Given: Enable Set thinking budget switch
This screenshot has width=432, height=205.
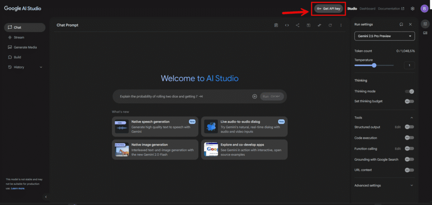Looking at the screenshot, I should 409,101.
